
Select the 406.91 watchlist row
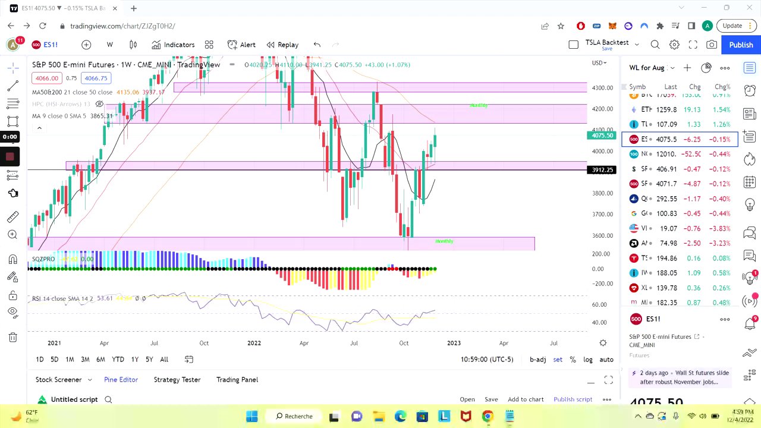(681, 169)
